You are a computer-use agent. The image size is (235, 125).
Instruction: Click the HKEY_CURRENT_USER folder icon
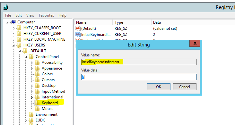pos(19,34)
